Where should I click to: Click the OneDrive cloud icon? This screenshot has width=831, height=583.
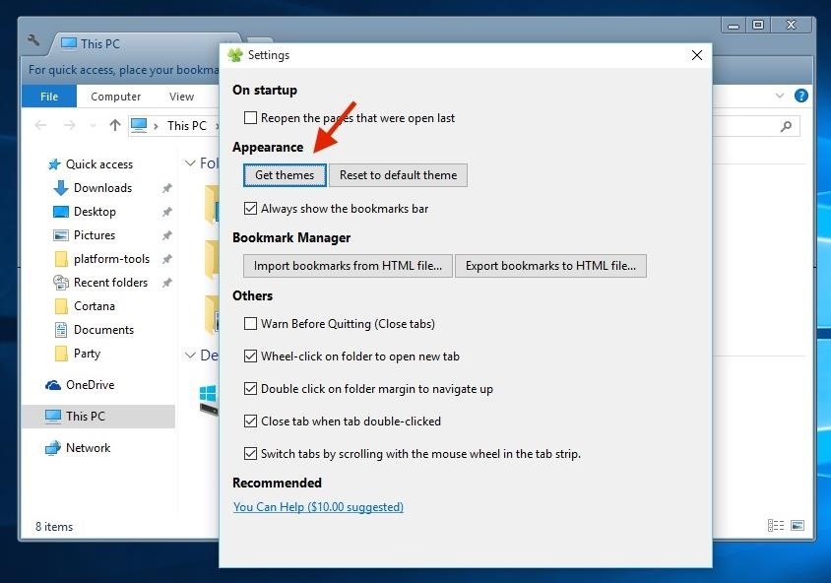[x=53, y=385]
